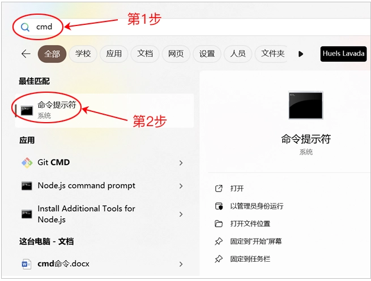This screenshot has height=281, width=371.
Task: Expand Node.js command prompt options chevron
Action: coord(181,186)
